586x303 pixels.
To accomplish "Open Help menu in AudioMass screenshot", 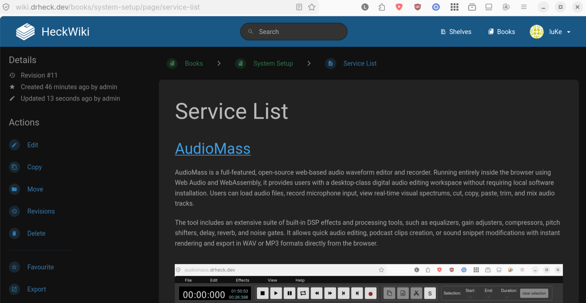I will (x=300, y=280).
